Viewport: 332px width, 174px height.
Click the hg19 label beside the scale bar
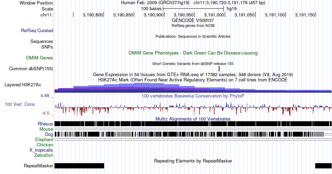[x=232, y=9]
